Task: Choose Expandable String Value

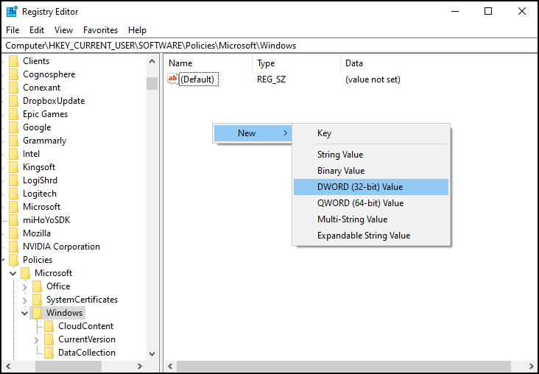Action: [371, 236]
